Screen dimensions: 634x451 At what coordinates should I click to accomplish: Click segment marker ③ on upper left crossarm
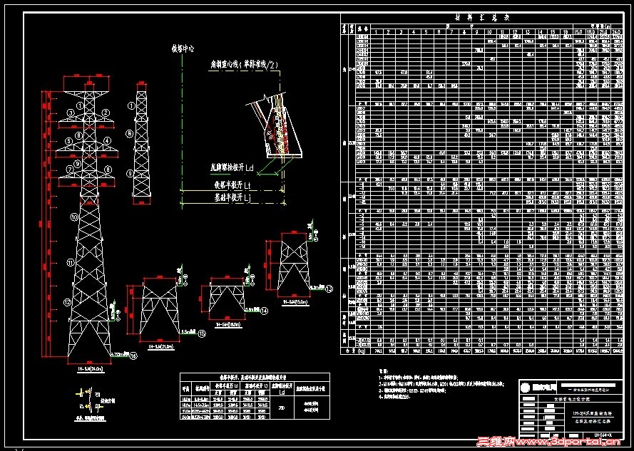click(71, 113)
